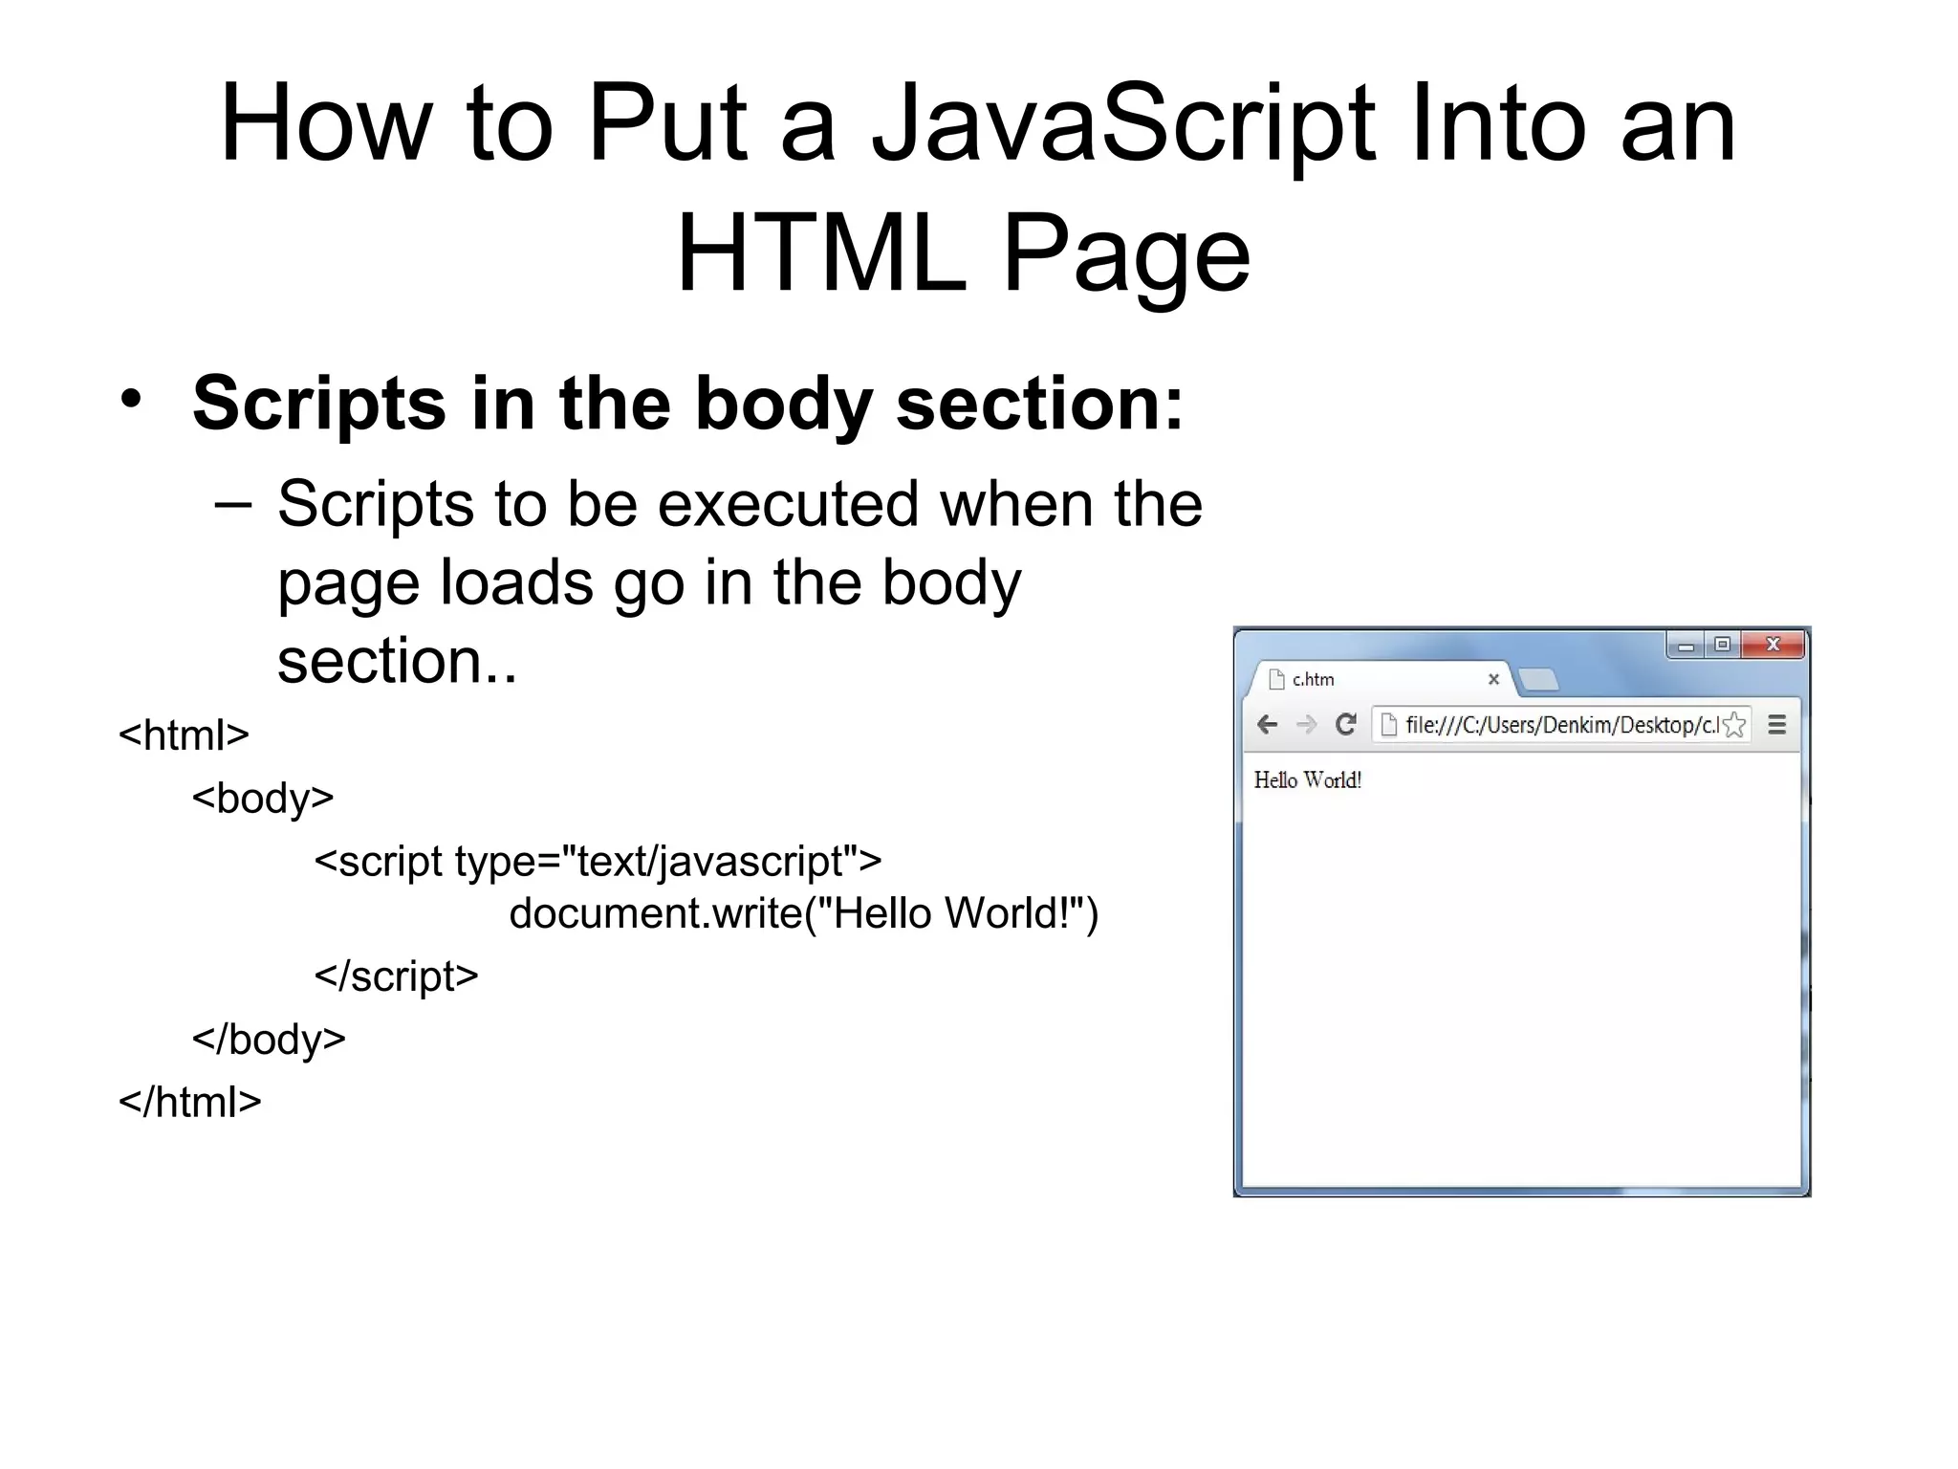Minimize the Chrome window

click(1686, 647)
